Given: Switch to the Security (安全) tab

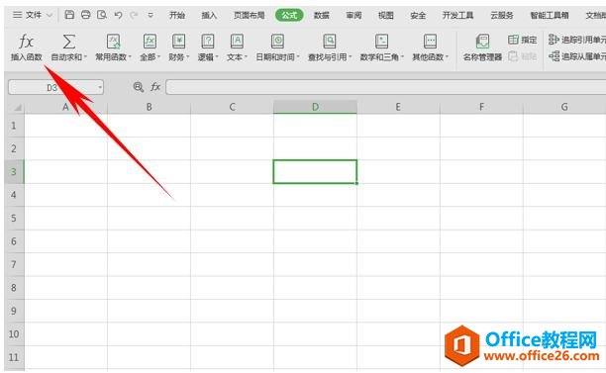Looking at the screenshot, I should click(418, 16).
